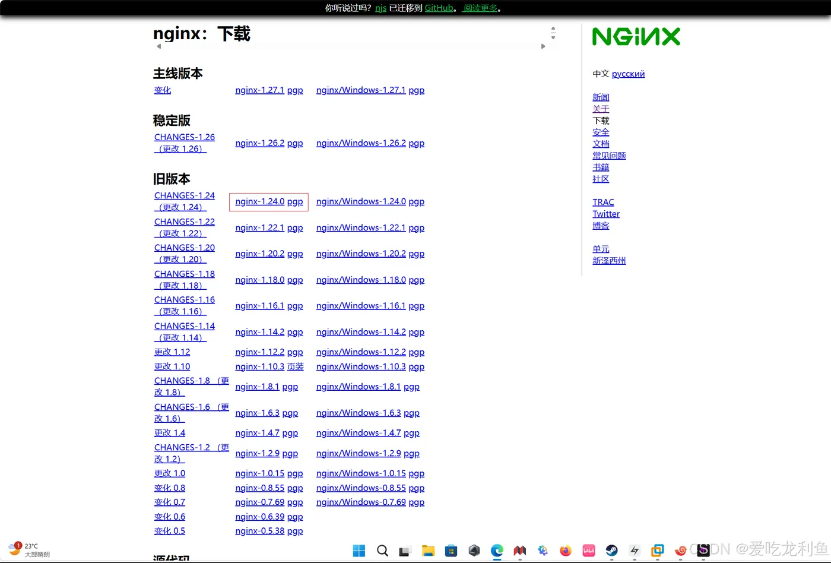
Task: Open the 更改 1.12 changes link
Action: (172, 352)
